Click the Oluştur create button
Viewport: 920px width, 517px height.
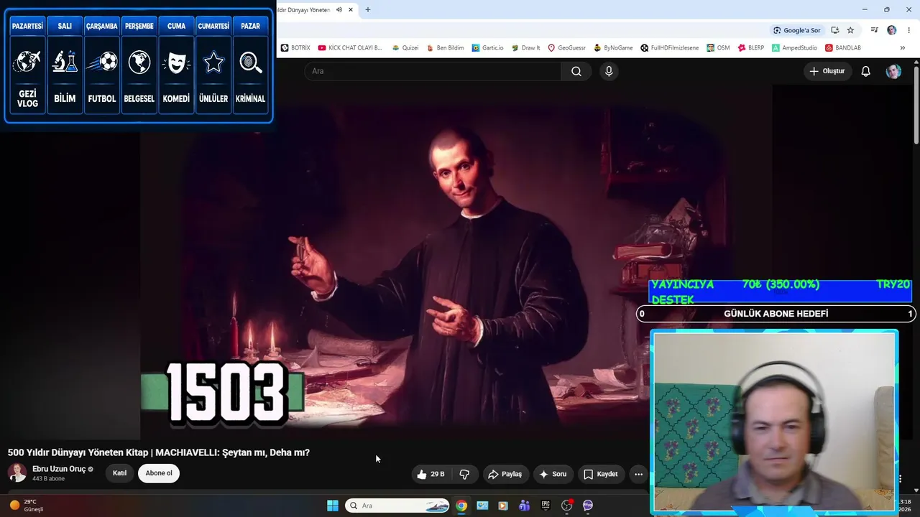tap(827, 71)
